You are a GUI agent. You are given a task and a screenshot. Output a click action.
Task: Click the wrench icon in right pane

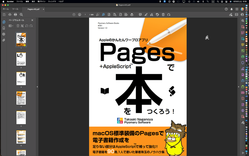(243, 123)
